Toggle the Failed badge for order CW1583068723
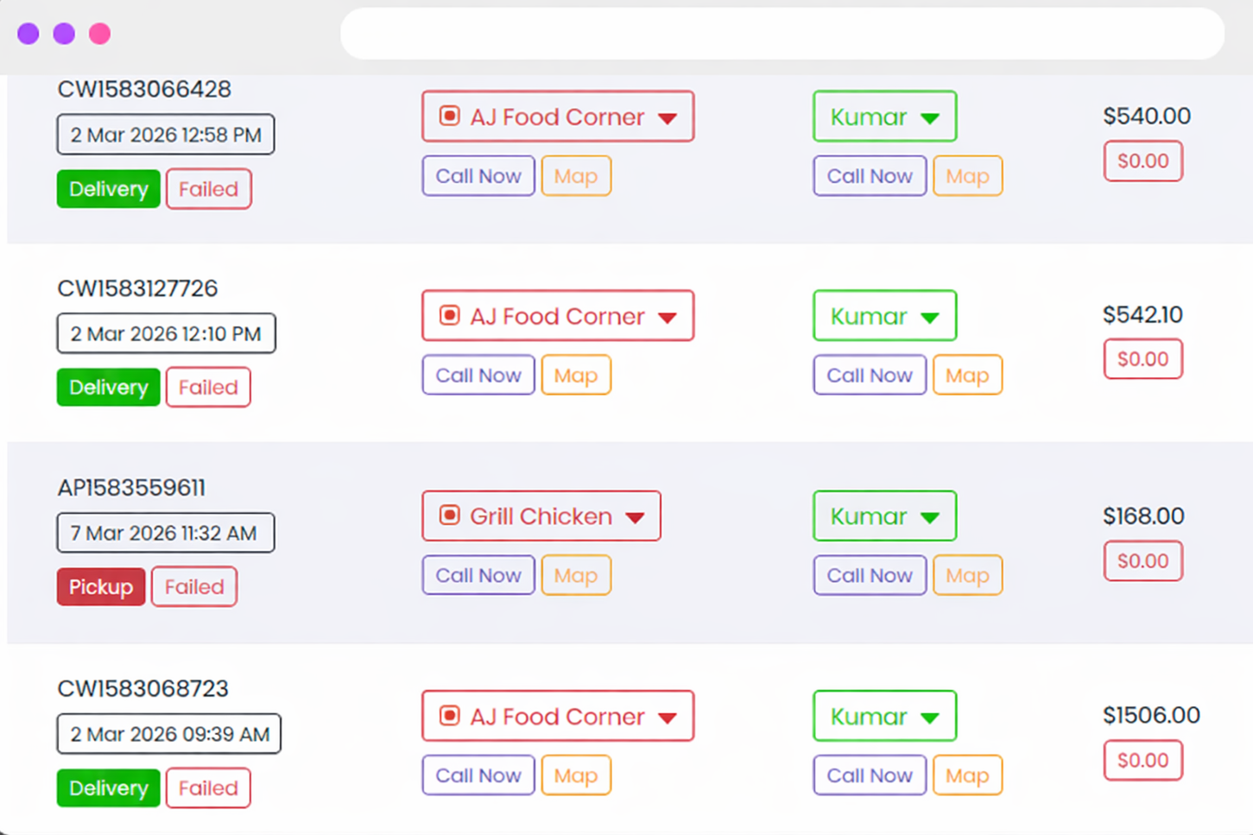 [208, 788]
